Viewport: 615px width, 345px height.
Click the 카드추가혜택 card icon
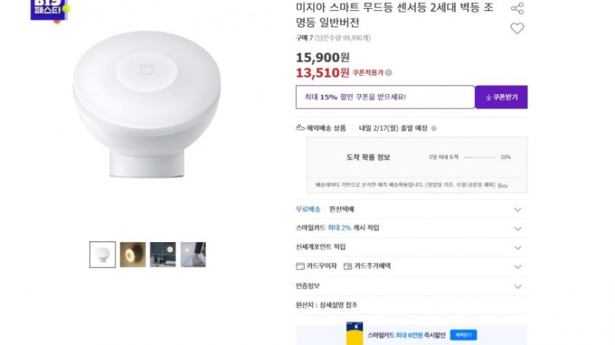[348, 266]
